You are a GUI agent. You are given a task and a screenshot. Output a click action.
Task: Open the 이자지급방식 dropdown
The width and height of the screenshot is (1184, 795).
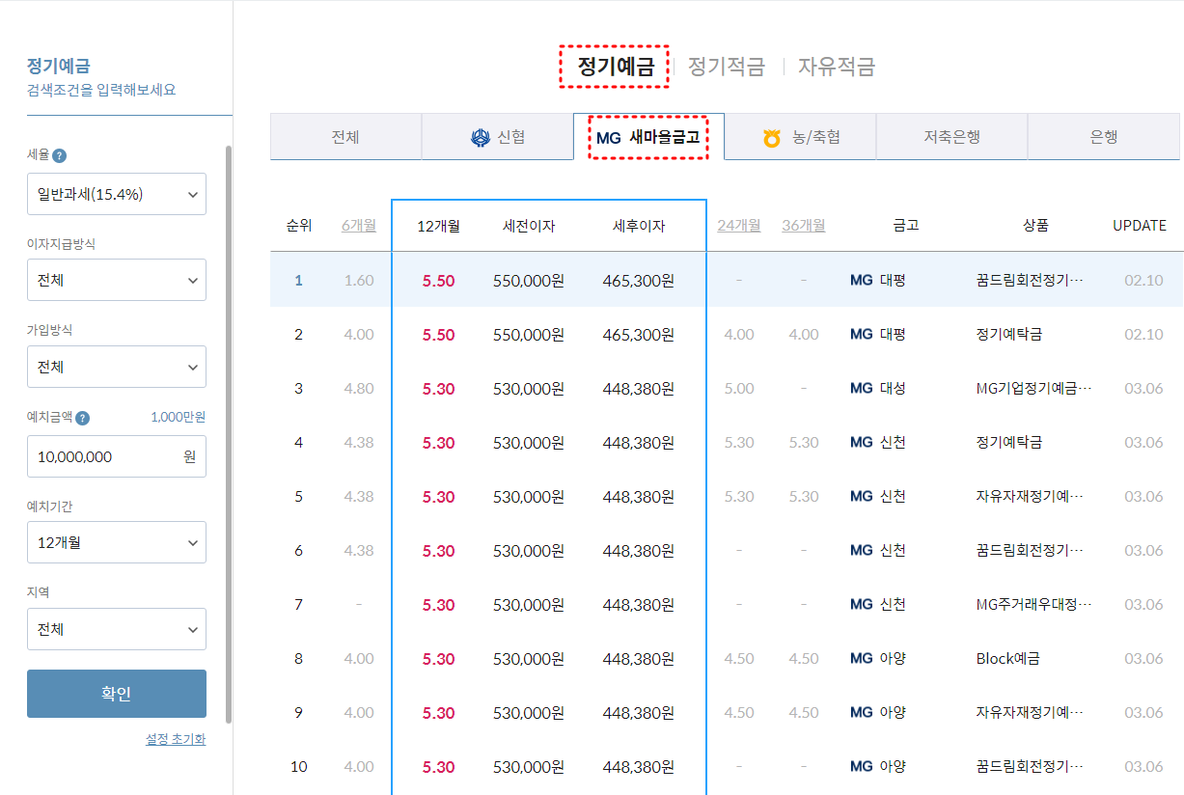point(117,280)
